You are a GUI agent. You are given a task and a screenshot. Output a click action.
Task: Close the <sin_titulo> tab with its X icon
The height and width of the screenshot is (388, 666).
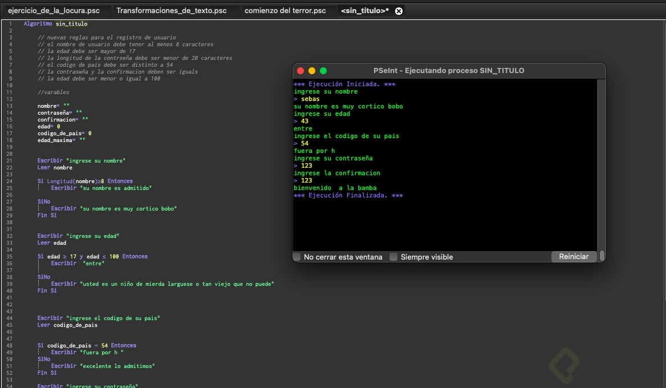coord(399,11)
